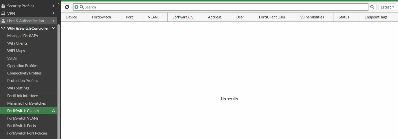The width and height of the screenshot is (398, 139).
Task: Sort by Address column header
Action: [217, 17]
